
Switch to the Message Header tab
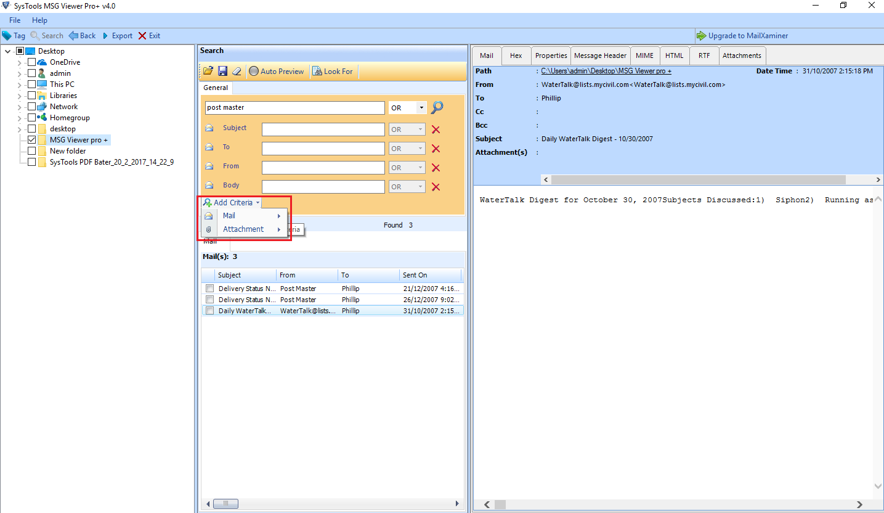[x=601, y=55]
